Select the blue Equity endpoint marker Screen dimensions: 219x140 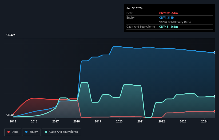(214, 52)
